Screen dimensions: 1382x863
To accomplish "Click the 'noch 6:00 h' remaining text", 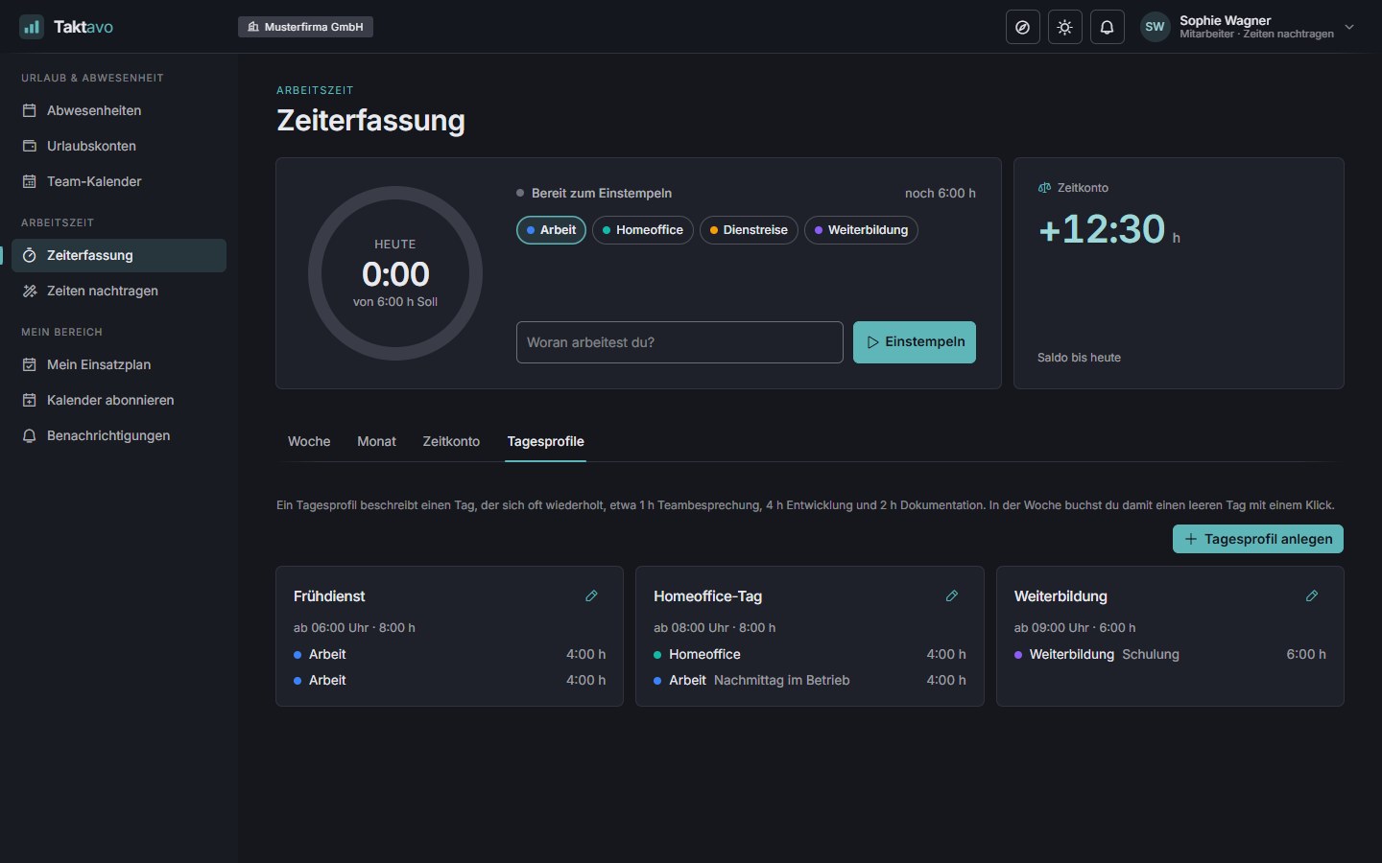I will 941,193.
